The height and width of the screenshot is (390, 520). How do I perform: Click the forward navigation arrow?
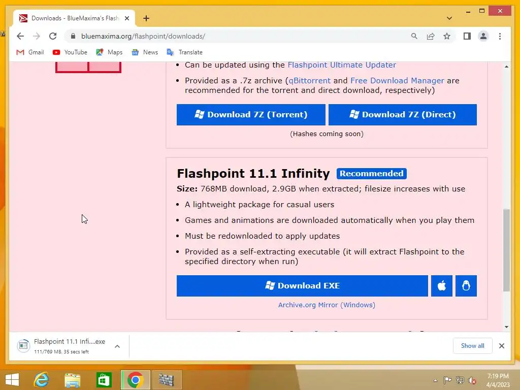[37, 36]
